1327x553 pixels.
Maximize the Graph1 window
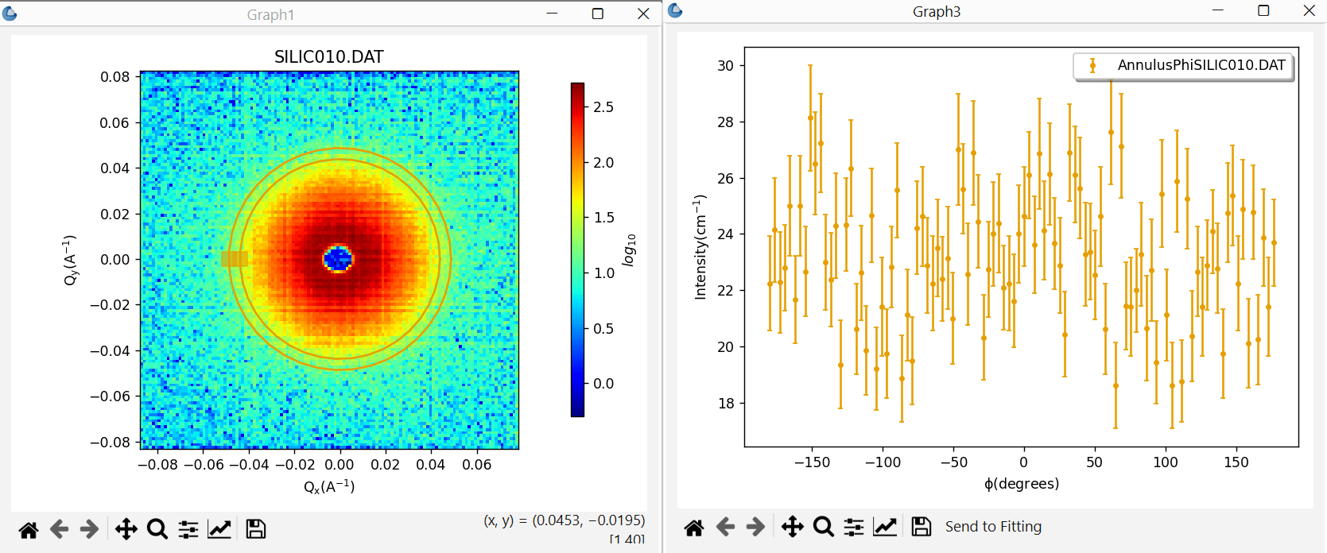point(598,14)
